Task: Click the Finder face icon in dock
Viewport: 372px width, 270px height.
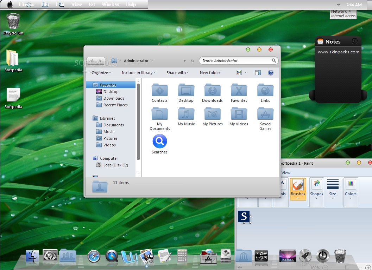Action: pos(32,256)
